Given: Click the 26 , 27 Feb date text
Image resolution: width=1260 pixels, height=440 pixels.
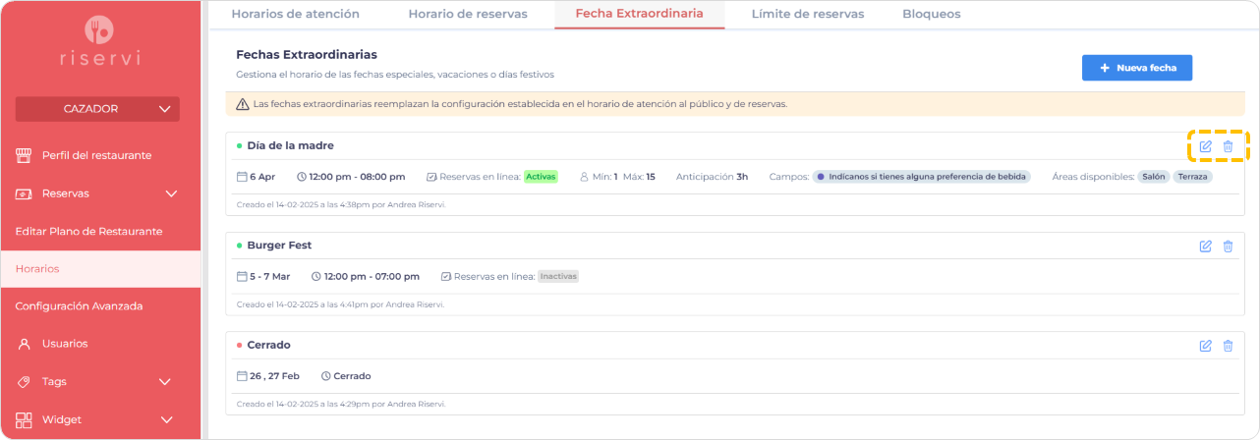Looking at the screenshot, I should (x=274, y=376).
